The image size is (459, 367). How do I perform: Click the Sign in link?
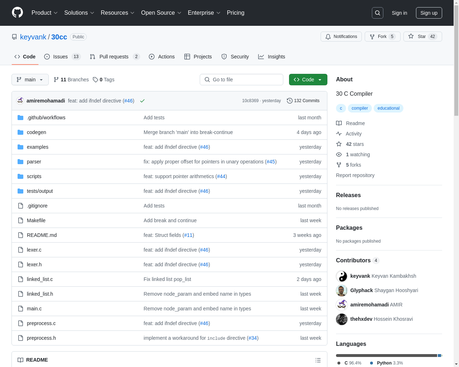click(399, 13)
